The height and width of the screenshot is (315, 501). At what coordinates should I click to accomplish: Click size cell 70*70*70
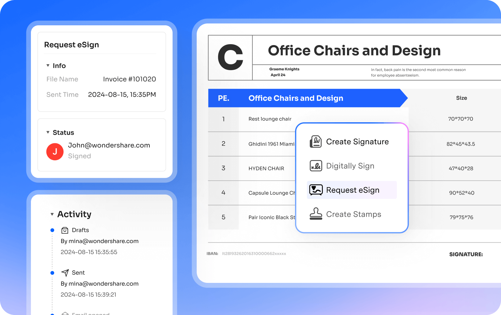[461, 119]
